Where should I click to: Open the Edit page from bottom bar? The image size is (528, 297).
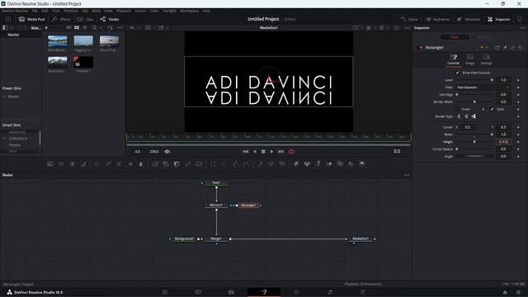pyautogui.click(x=231, y=292)
